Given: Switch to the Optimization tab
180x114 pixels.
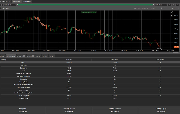Looking at the screenshot, I should (x=27, y=1).
